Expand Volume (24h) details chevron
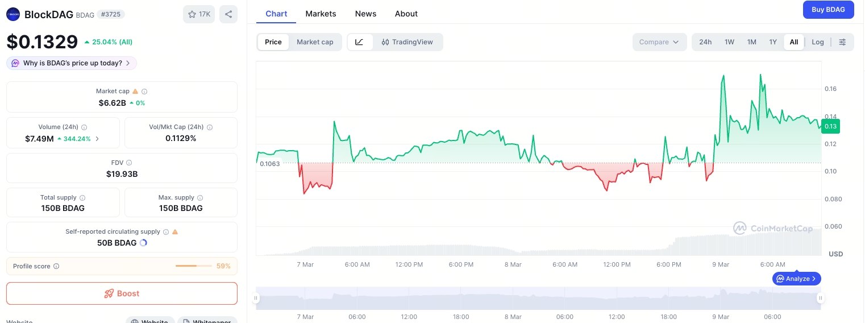 pyautogui.click(x=97, y=139)
